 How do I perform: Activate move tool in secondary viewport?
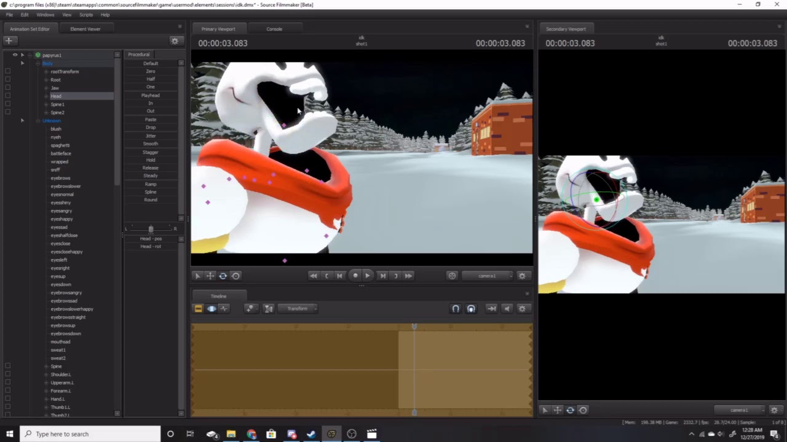[558, 410]
